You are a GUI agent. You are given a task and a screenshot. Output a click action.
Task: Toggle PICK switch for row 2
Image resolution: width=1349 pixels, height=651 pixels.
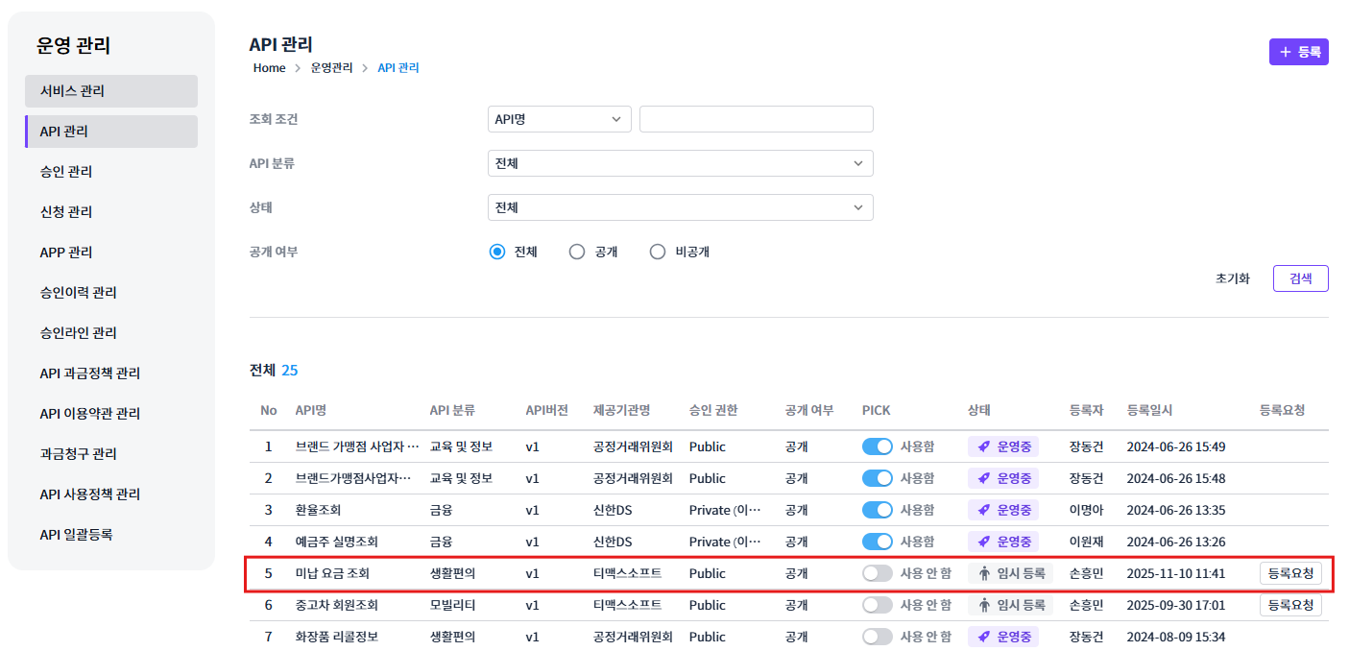point(878,478)
